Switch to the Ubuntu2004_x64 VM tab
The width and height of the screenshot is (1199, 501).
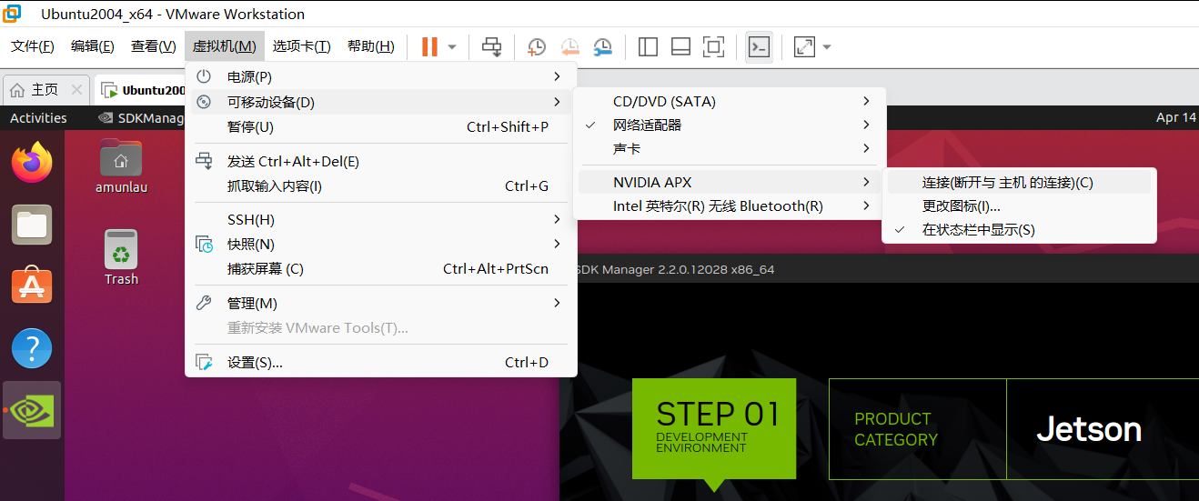pos(143,89)
